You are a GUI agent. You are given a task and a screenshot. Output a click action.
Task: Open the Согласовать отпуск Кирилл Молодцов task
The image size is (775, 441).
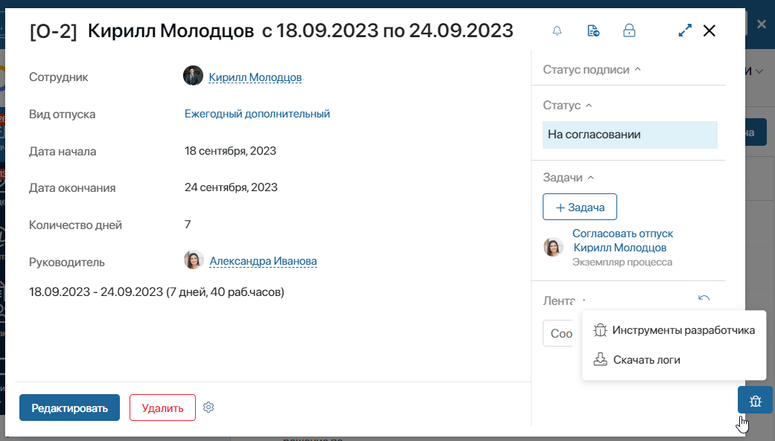click(622, 240)
